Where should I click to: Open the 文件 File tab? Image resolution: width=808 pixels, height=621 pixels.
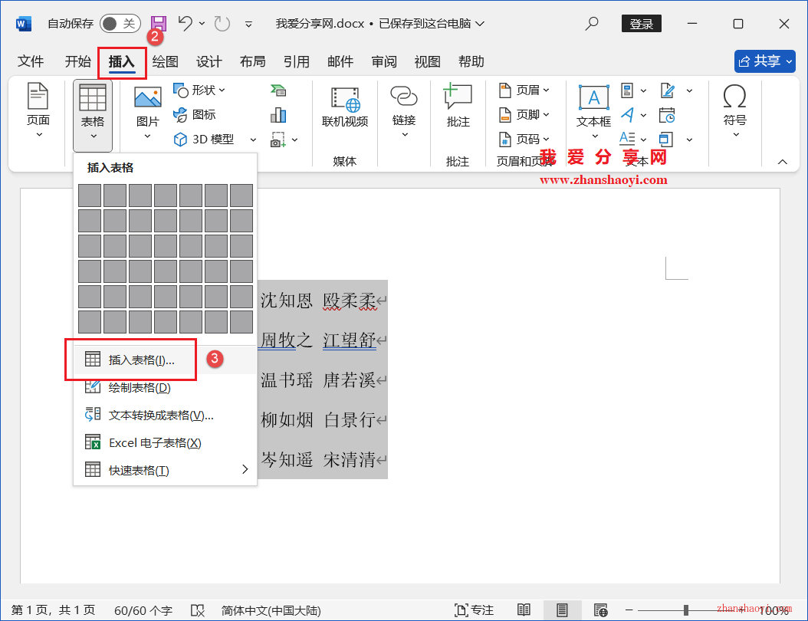coord(31,62)
